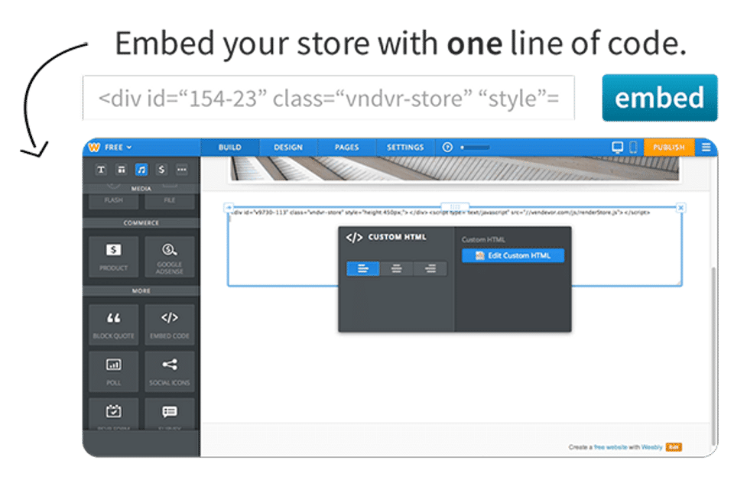734x477 pixels.
Task: Choose the POLL element
Action: [x=113, y=372]
